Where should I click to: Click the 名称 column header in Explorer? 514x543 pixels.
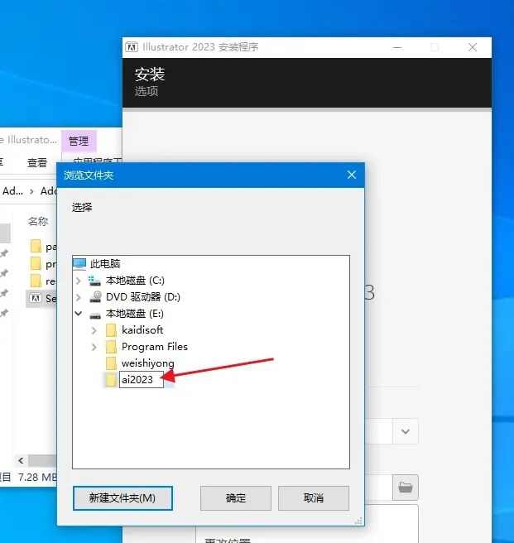[x=38, y=221]
